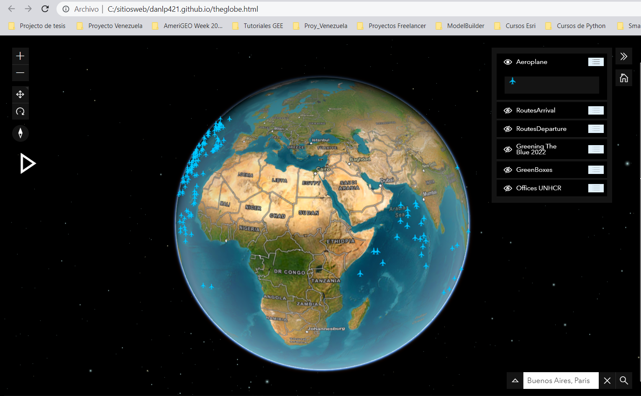641x396 pixels.
Task: Open Proyectos Freelancer bookmark folder
Action: pyautogui.click(x=392, y=26)
